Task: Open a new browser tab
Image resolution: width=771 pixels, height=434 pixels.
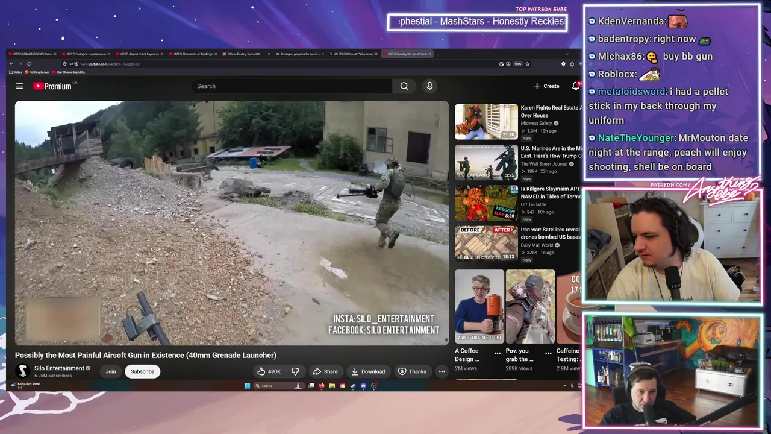Action: point(439,54)
